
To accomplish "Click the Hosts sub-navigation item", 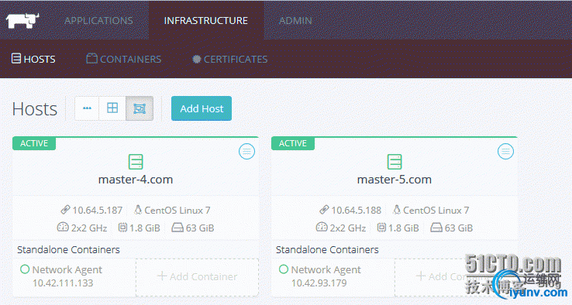I will tap(33, 59).
